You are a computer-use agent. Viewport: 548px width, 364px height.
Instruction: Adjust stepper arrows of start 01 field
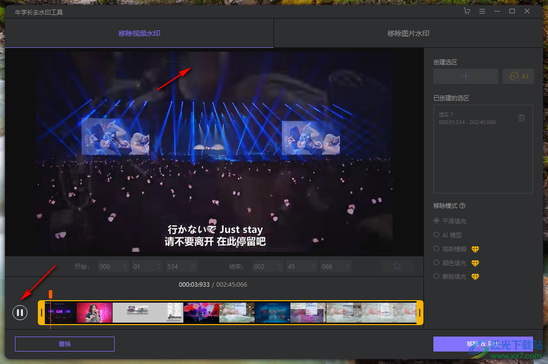point(159,266)
